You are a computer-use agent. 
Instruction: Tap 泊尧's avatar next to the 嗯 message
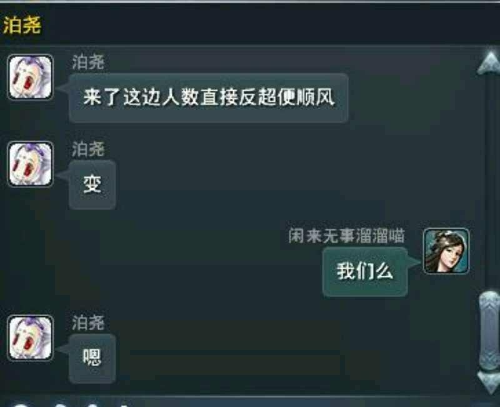click(x=30, y=338)
